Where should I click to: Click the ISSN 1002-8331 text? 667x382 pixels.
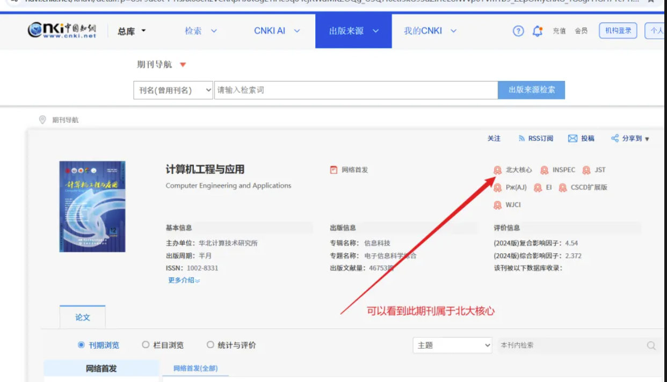tap(192, 268)
